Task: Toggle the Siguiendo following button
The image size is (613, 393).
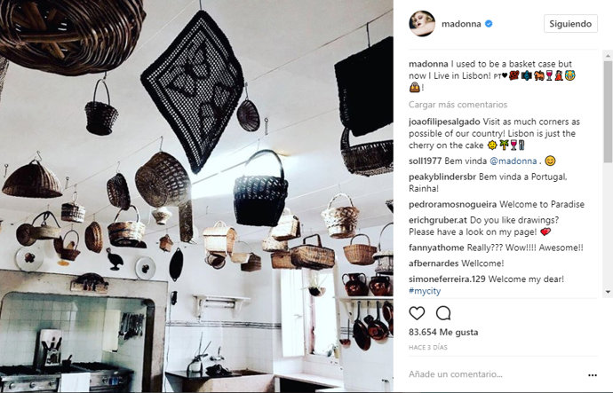Action: 570,24
